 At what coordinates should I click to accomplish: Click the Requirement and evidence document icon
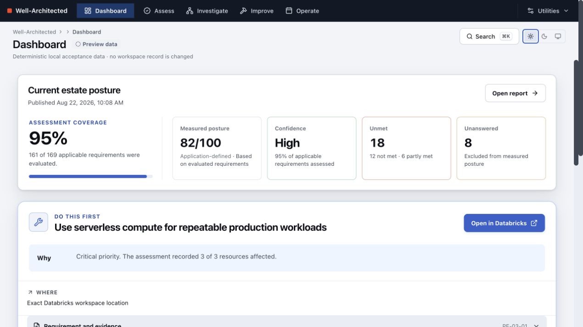(x=36, y=325)
